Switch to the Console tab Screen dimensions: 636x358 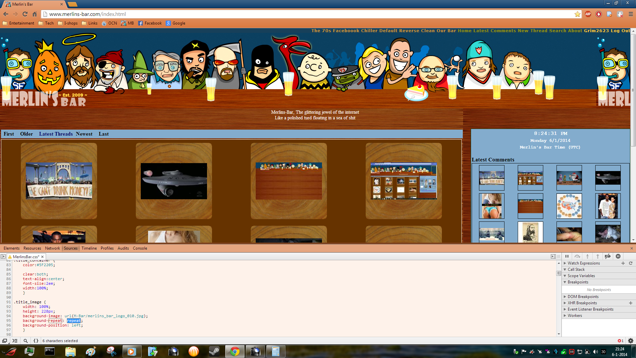140,248
